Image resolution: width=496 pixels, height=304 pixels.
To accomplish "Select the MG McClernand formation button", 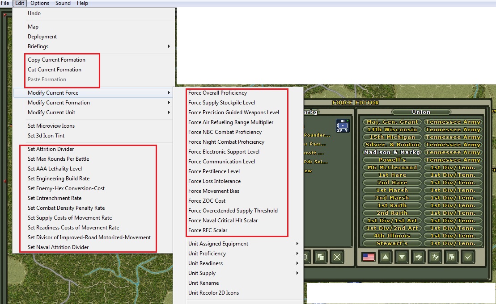I will tap(392, 167).
